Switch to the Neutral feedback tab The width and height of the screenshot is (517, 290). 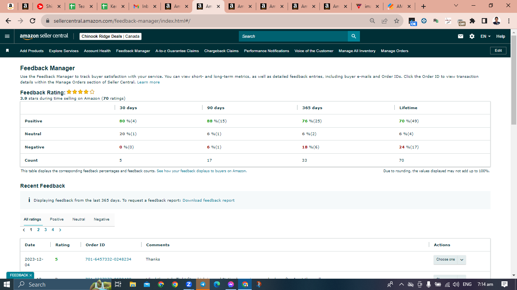(x=79, y=219)
